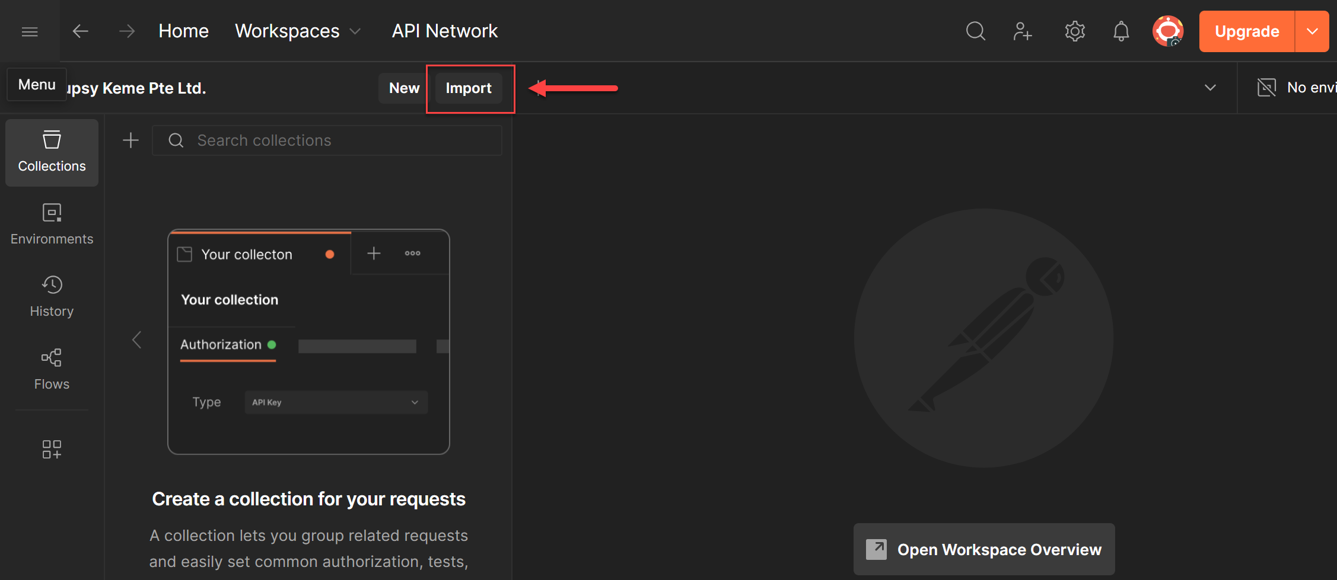1337x580 pixels.
Task: Click the invite people icon
Action: point(1023,31)
